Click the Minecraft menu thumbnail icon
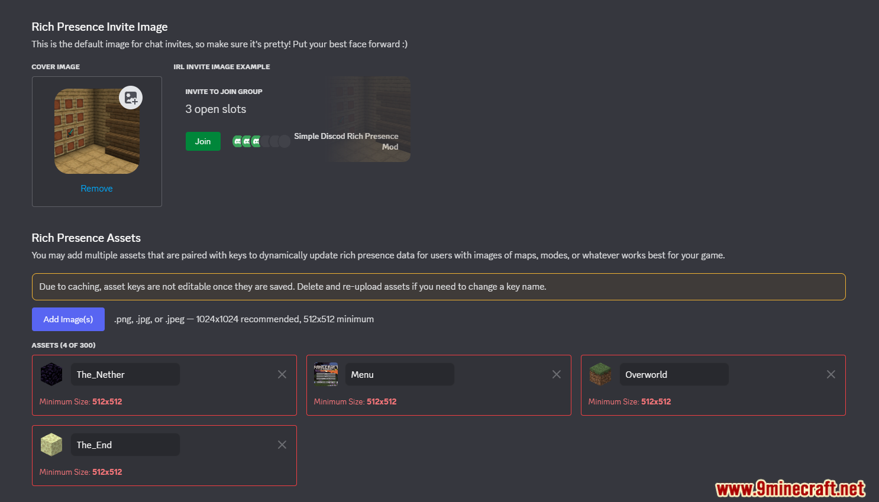Image resolution: width=879 pixels, height=502 pixels. point(326,374)
